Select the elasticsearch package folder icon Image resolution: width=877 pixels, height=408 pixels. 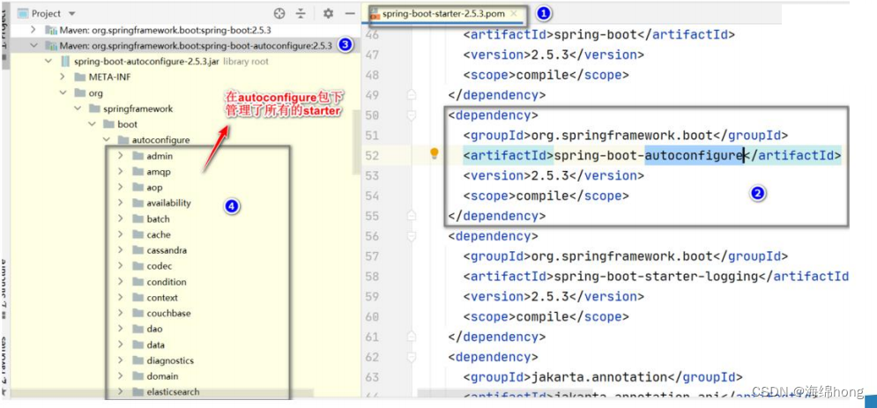tap(138, 392)
